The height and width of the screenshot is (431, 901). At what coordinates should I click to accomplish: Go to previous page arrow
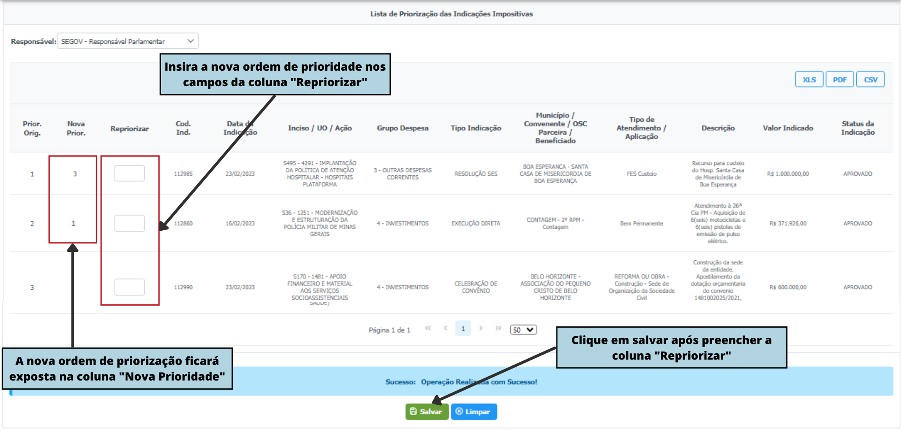[445, 329]
